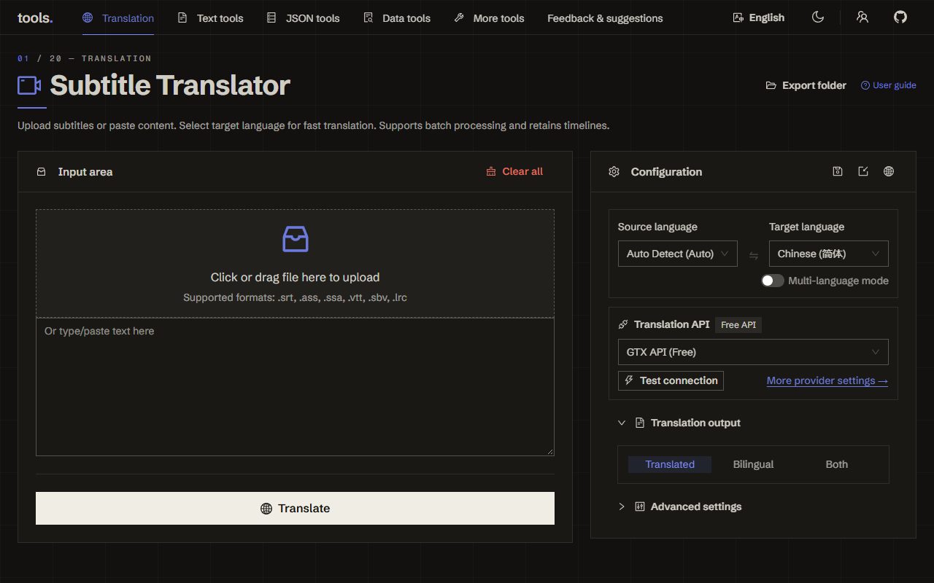Open the JSON tools menu
The image size is (934, 583).
coord(303,18)
